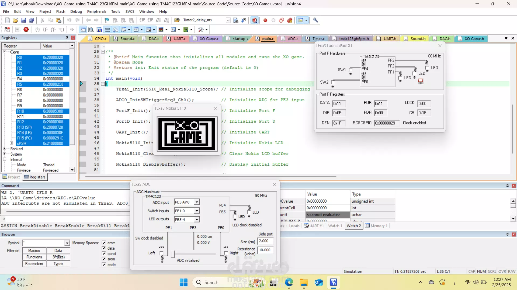Uncheck the srom memory space checkbox
The width and height of the screenshot is (517, 290).
point(104,259)
